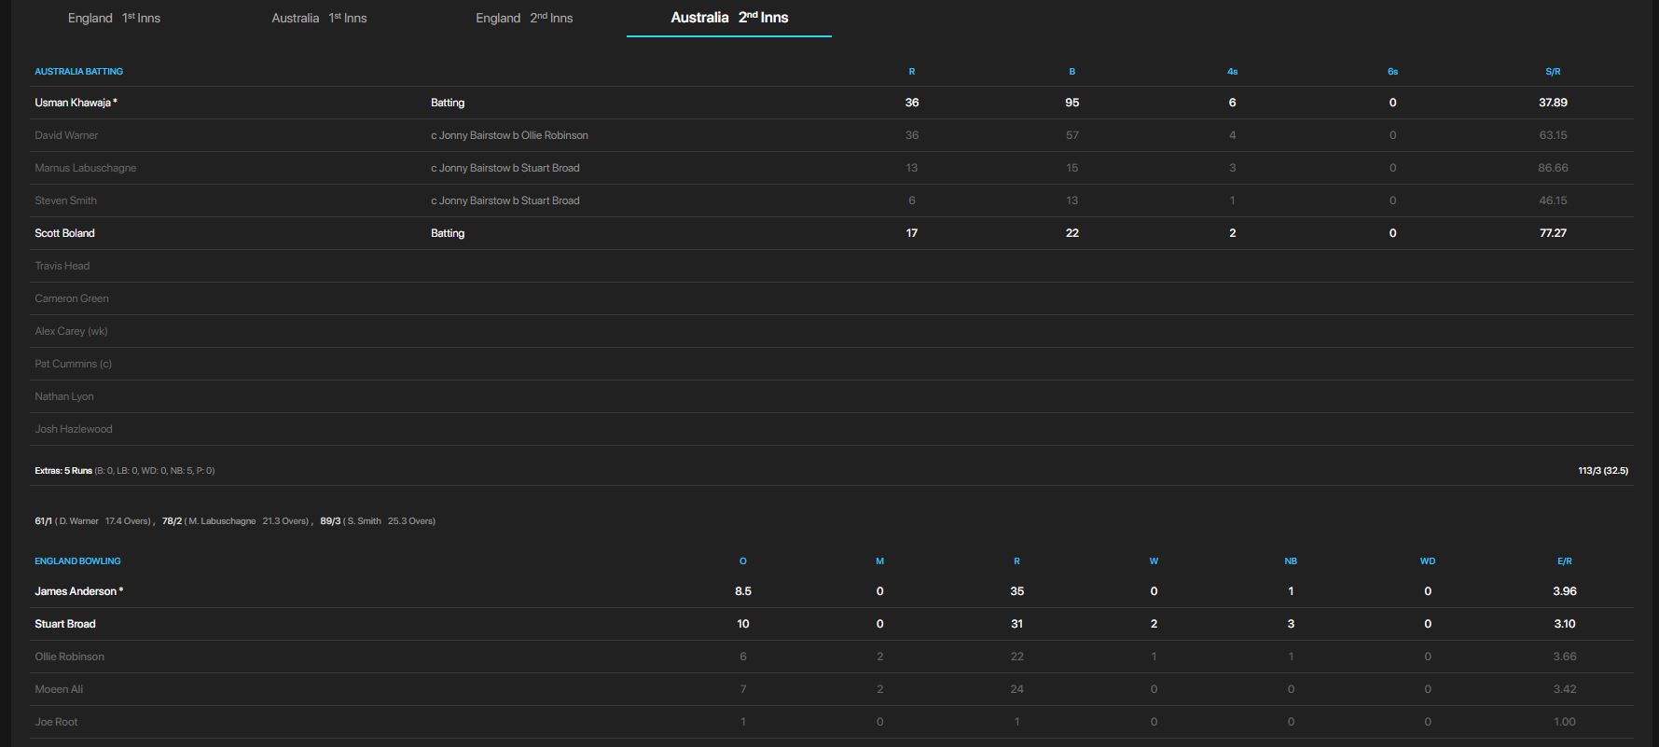Click Moeen Ali's economy 3.42

(1565, 689)
